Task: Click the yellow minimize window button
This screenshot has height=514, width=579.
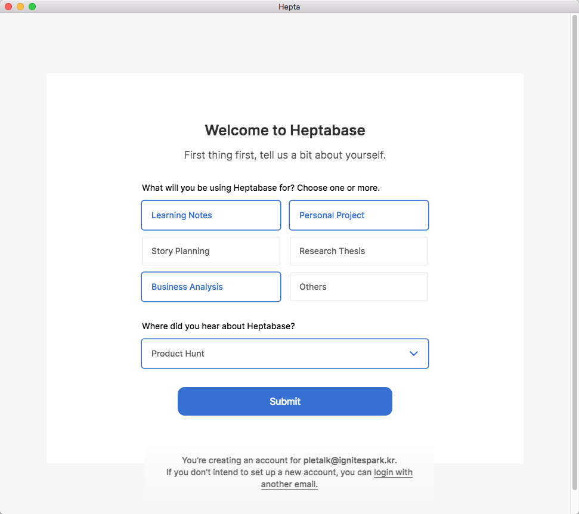Action: click(20, 7)
